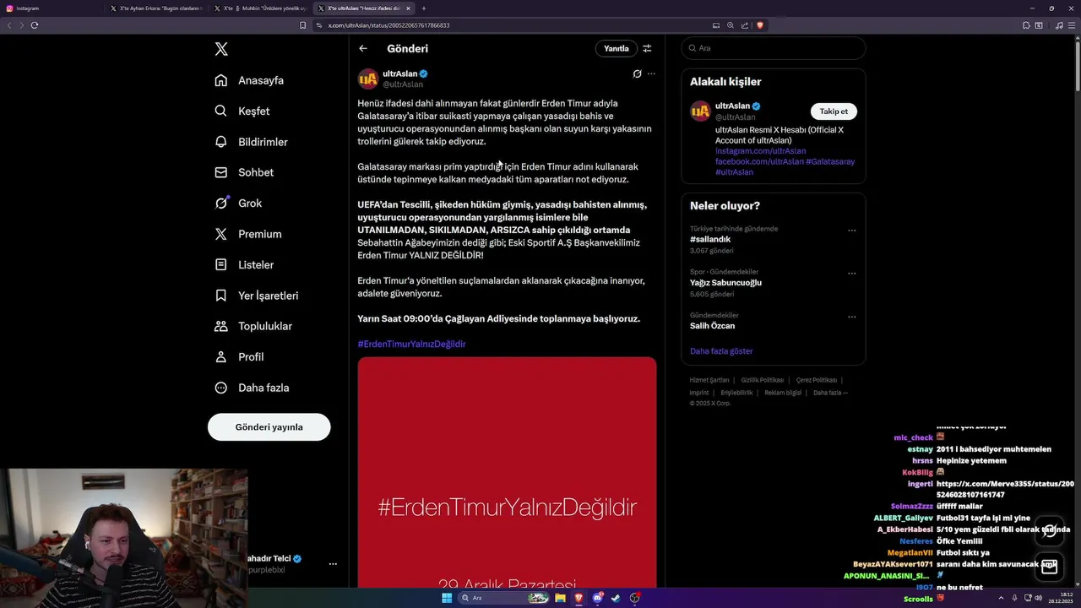Open more options for #sallandık trend
The width and height of the screenshot is (1081, 608).
[851, 230]
